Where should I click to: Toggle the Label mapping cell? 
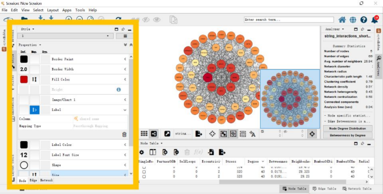[x=34, y=110]
